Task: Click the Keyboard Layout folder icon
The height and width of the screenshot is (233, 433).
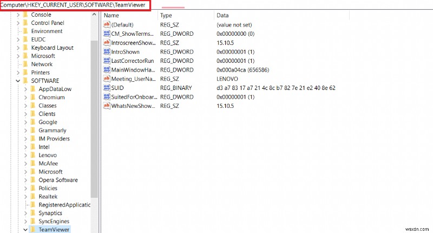Action: click(x=25, y=48)
